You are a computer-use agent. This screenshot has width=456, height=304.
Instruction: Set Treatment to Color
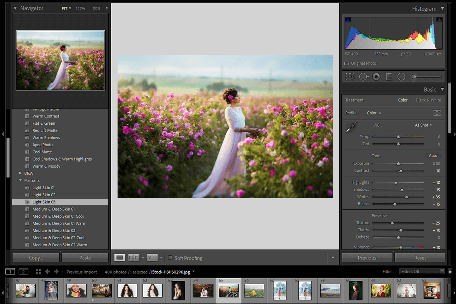point(403,100)
